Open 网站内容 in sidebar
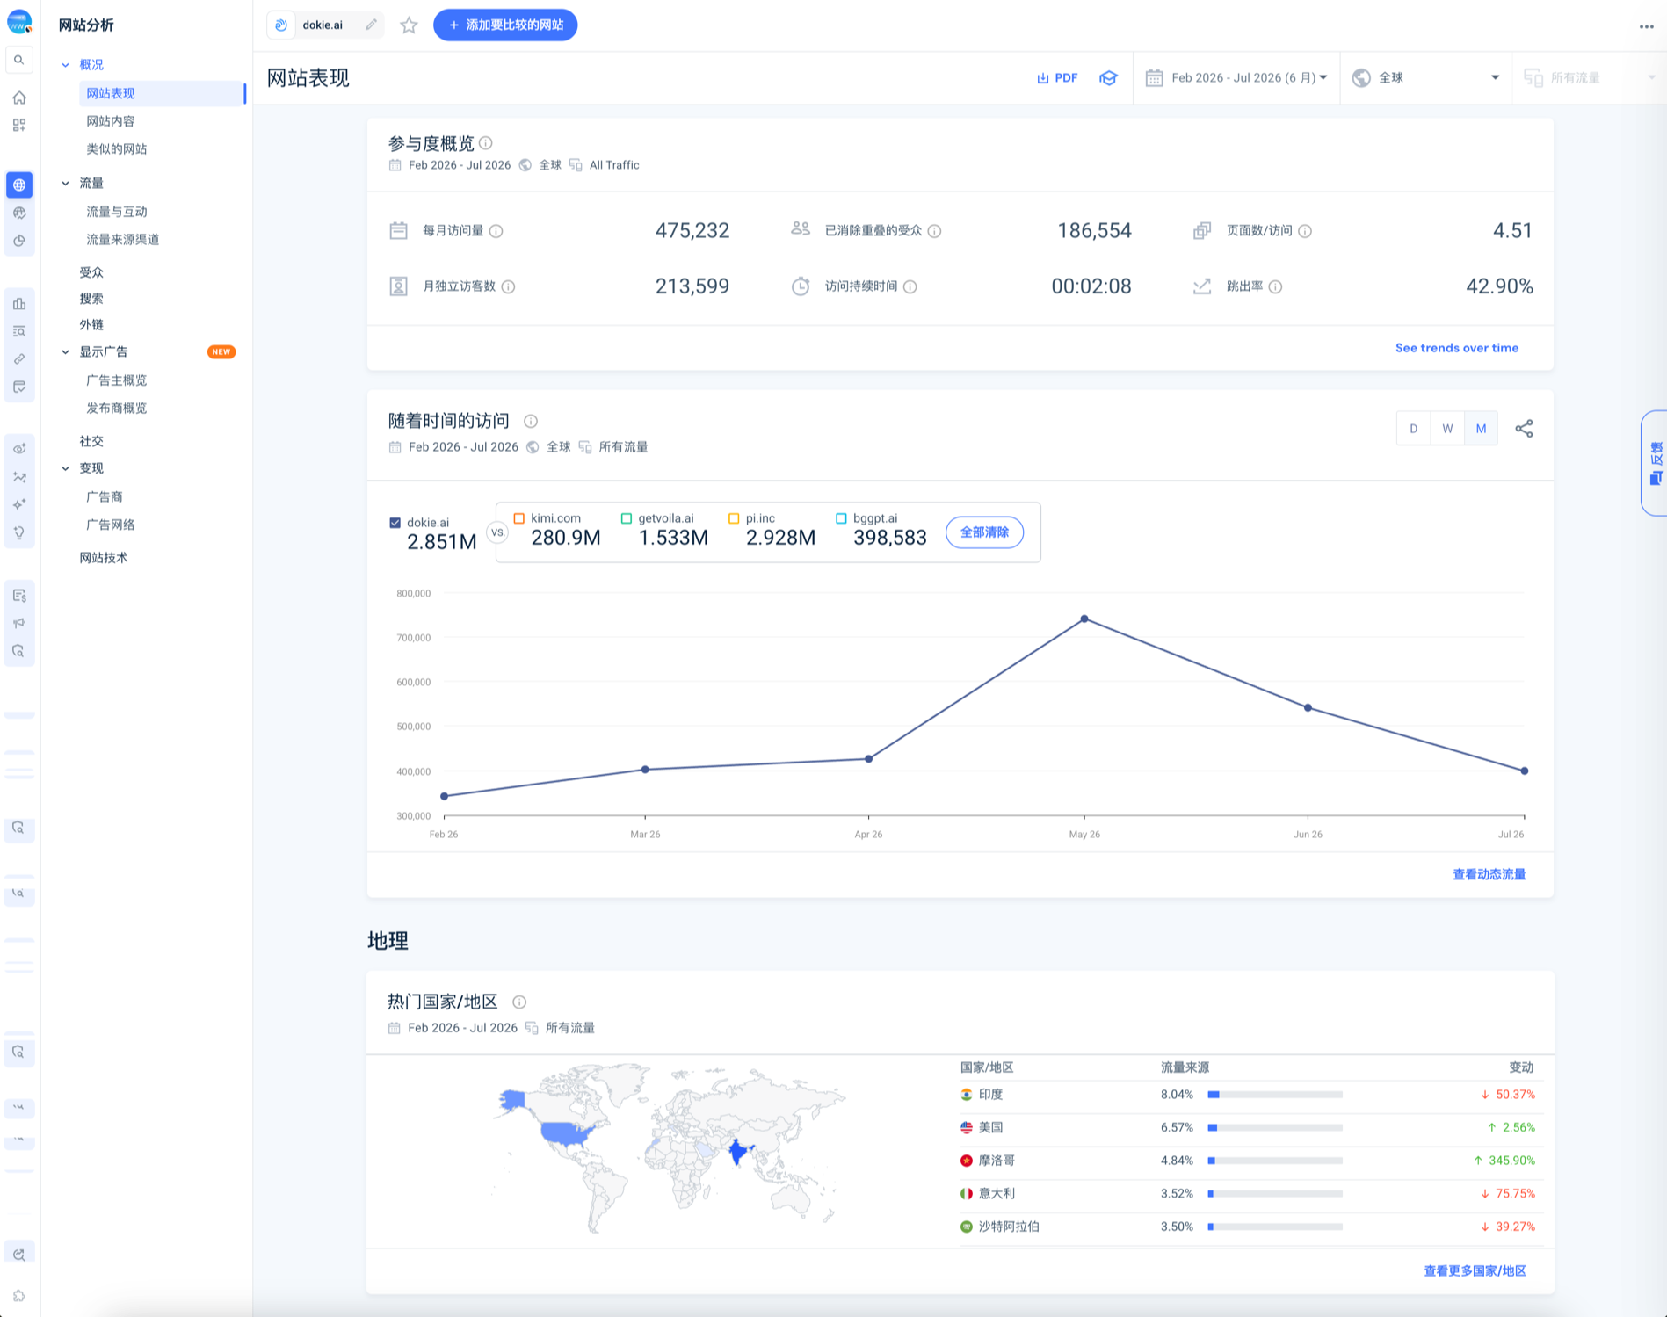The image size is (1667, 1317). tap(111, 121)
